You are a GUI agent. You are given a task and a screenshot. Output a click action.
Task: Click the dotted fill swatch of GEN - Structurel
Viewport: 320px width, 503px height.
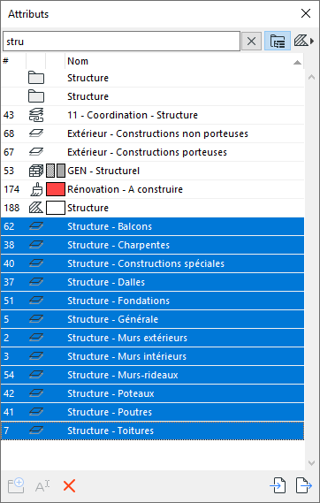(x=50, y=171)
